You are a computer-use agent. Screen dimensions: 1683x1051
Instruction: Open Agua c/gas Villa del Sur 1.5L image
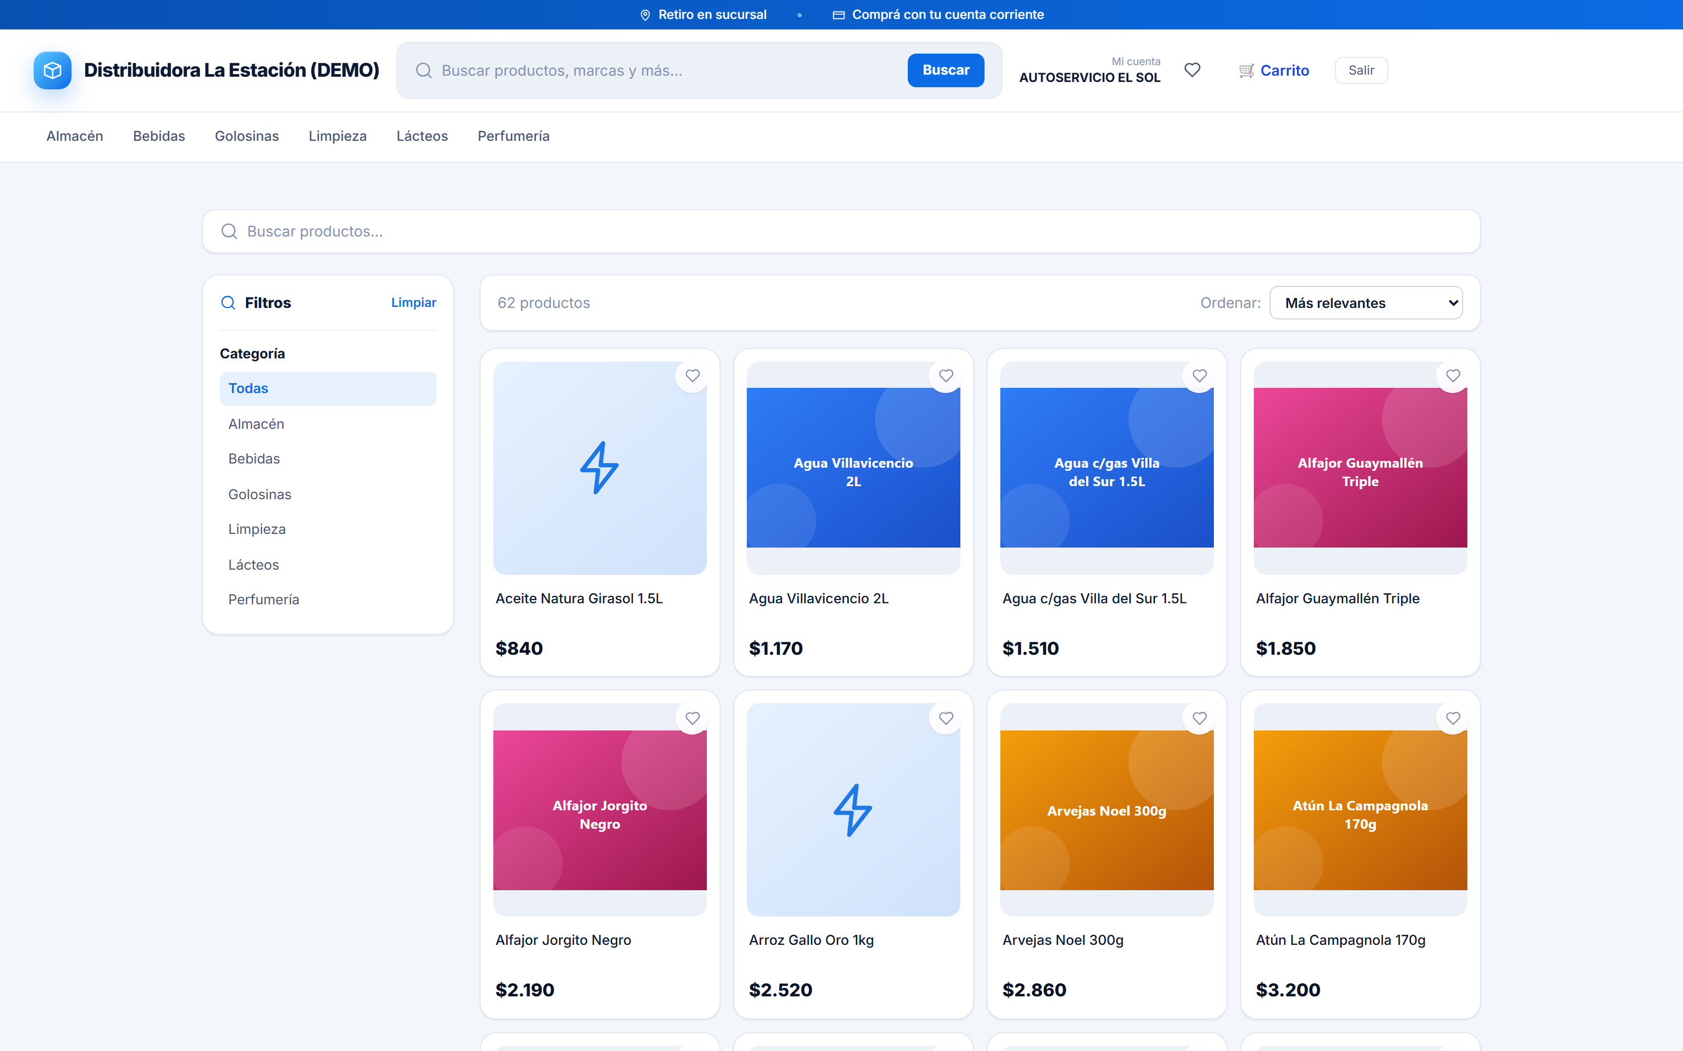[x=1107, y=468]
